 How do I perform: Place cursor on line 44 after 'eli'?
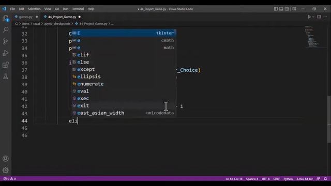tap(78, 121)
